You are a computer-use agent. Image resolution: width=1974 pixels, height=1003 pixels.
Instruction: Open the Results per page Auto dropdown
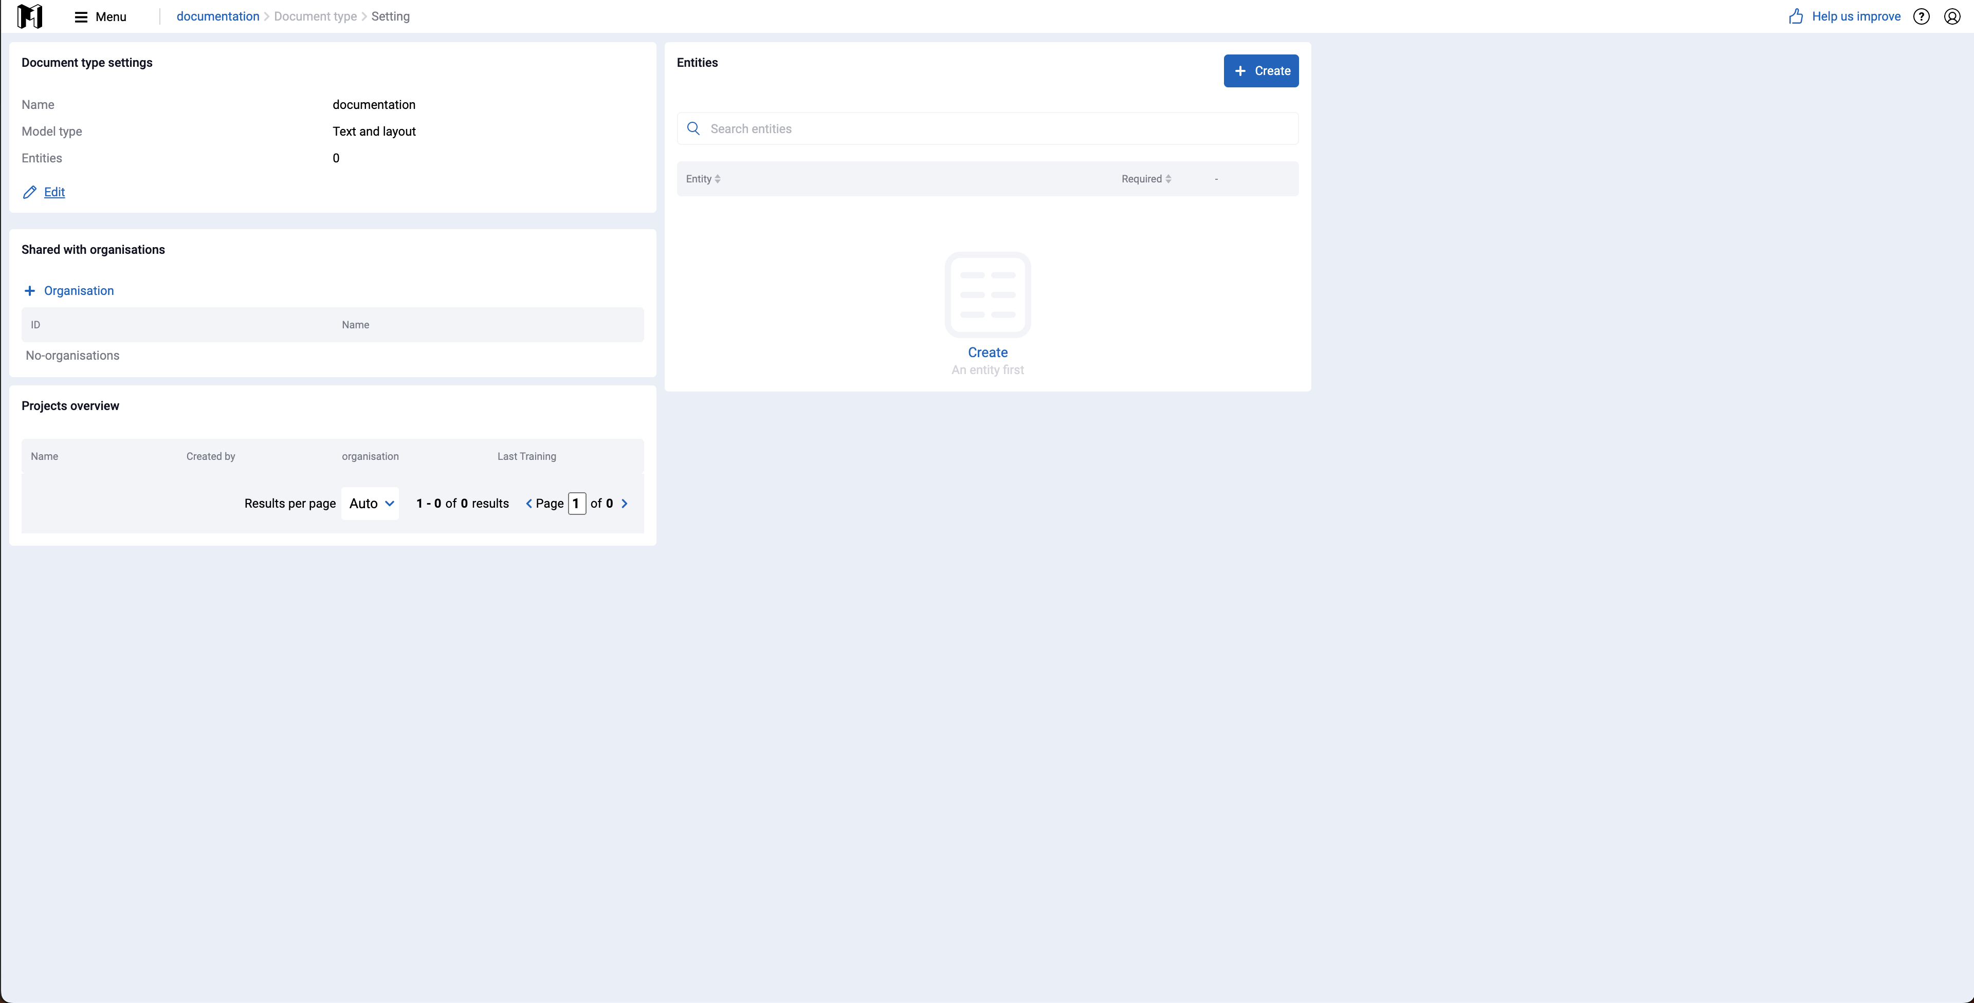[370, 504]
